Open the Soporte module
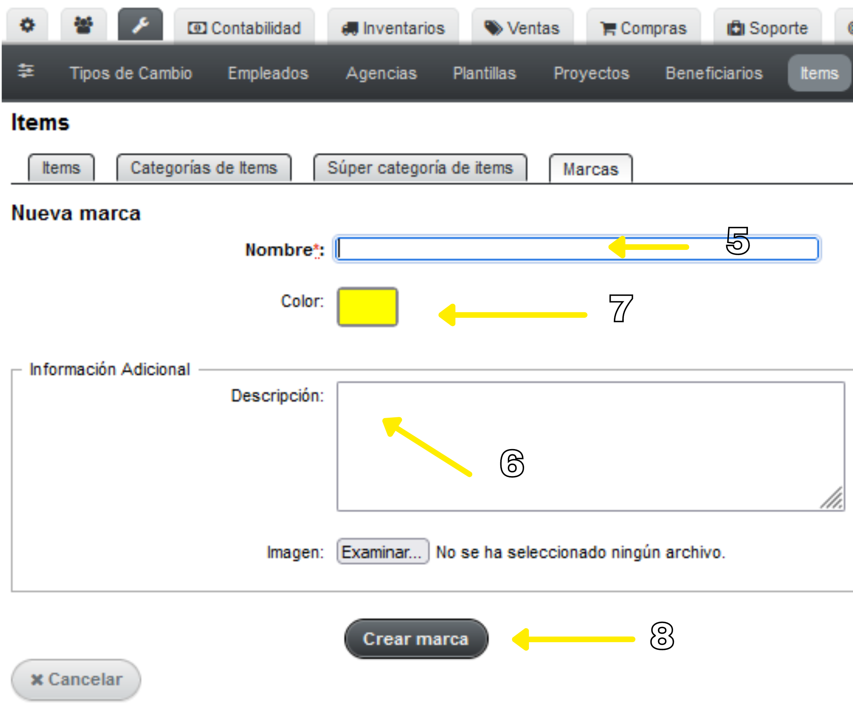The height and width of the screenshot is (705, 853). point(767,28)
